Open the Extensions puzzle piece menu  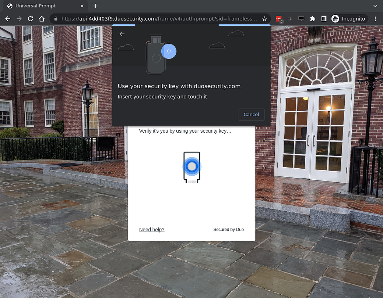(x=313, y=19)
